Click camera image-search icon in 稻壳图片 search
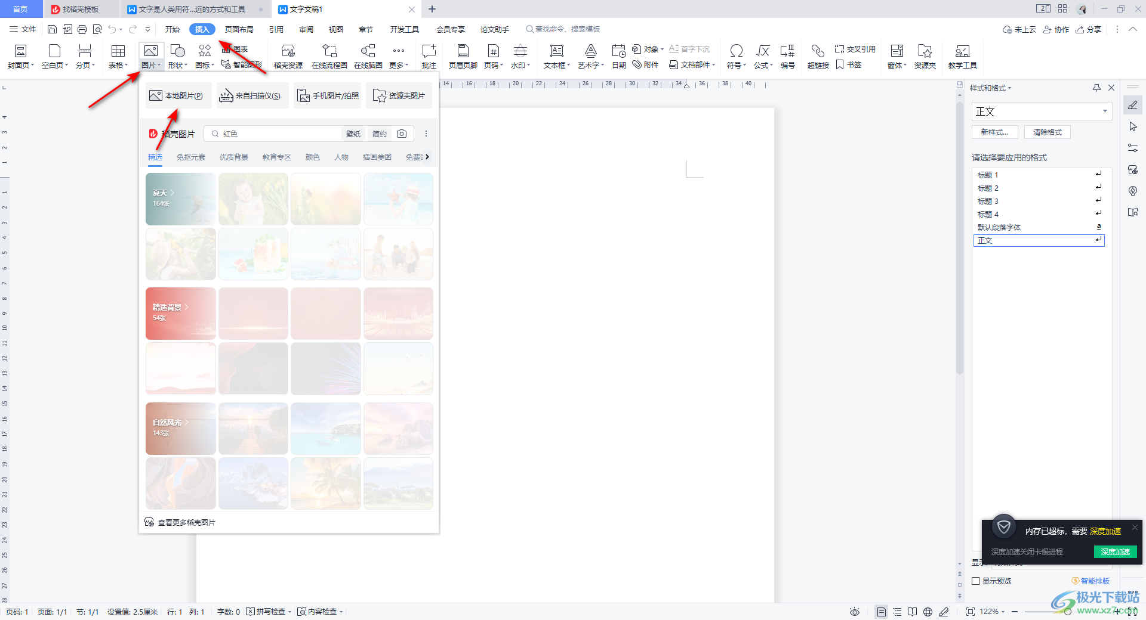Viewport: 1146px width, 620px height. 402,134
